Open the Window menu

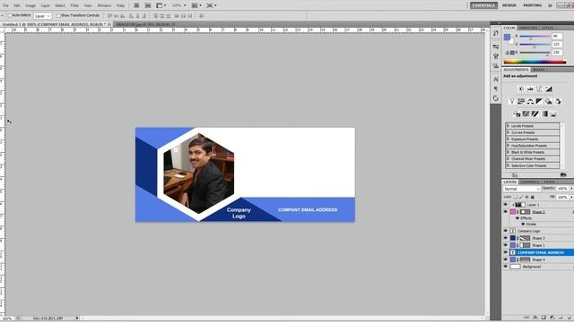104,5
